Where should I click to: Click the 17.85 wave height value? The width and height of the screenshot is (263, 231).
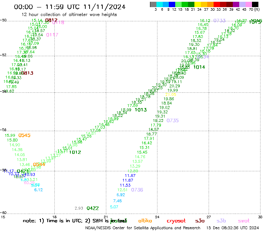click(11, 87)
